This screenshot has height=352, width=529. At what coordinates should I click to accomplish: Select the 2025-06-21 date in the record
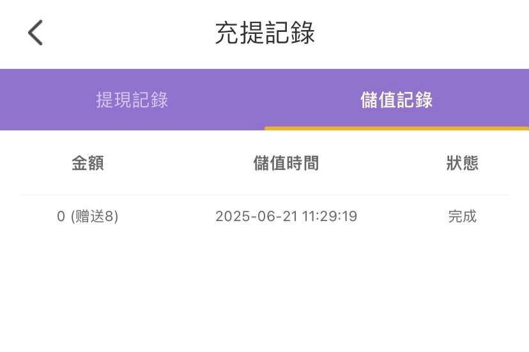coord(256,217)
